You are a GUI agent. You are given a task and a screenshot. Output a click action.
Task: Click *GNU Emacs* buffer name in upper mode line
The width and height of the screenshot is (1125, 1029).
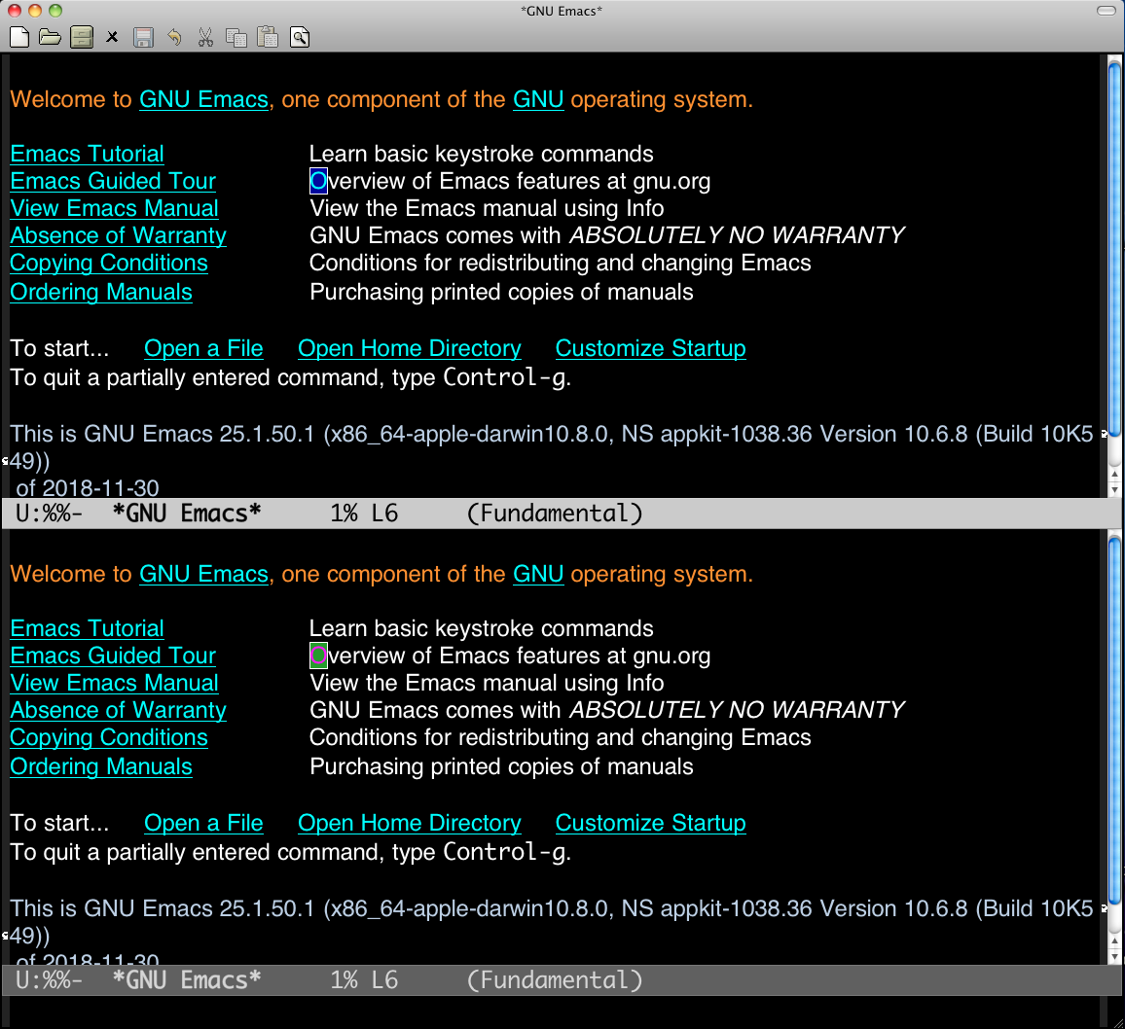point(187,514)
